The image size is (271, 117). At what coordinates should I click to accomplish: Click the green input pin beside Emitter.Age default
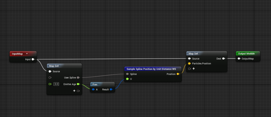pyautogui.click(x=50, y=84)
